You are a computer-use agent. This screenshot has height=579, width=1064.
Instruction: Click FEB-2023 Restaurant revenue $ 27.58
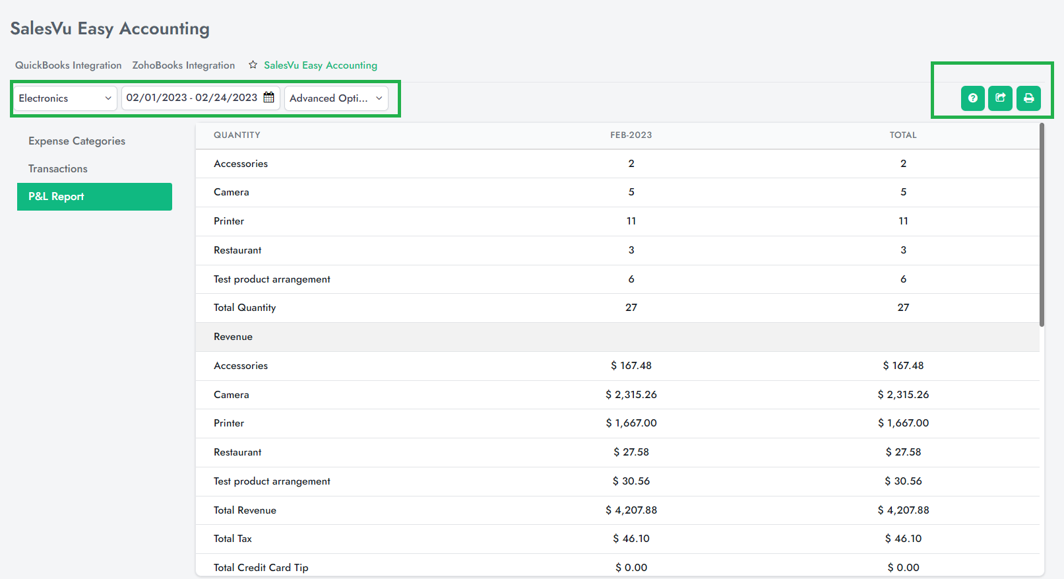pyautogui.click(x=631, y=452)
